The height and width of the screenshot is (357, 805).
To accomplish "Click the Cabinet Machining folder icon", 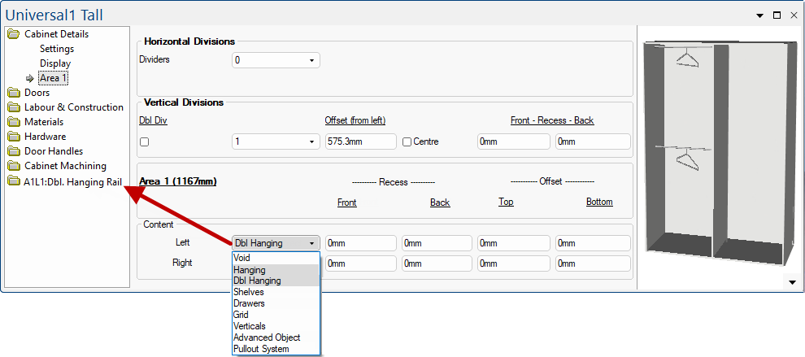I will click(x=14, y=166).
